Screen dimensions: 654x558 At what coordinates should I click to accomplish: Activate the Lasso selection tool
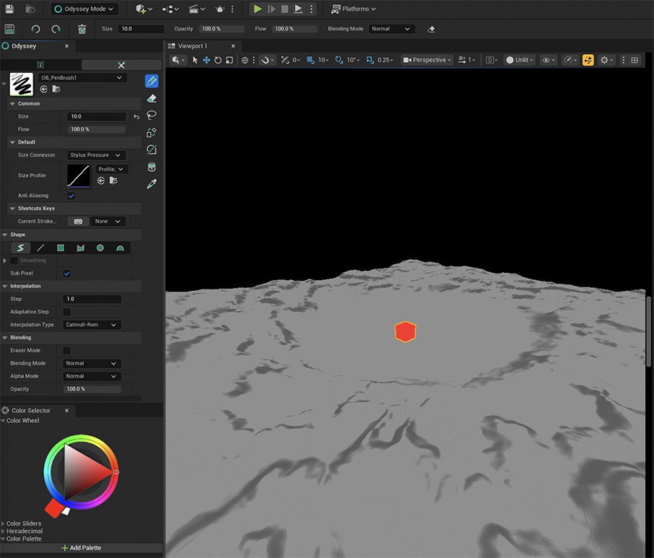point(152,115)
